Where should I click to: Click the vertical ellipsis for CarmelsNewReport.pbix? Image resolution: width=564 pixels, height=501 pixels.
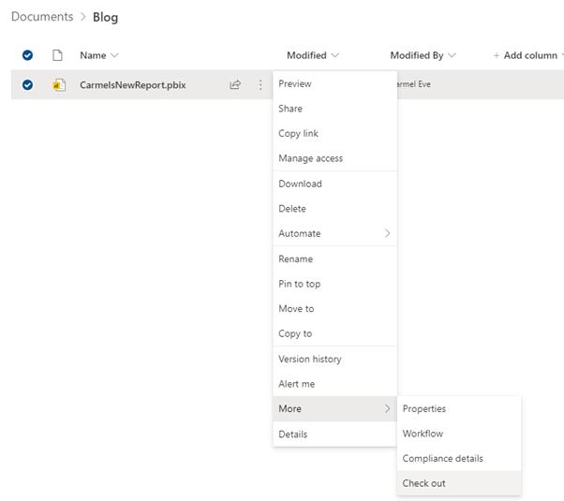[260, 85]
